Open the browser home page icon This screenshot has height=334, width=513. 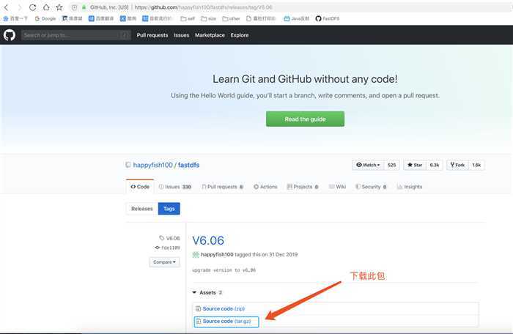click(x=46, y=7)
